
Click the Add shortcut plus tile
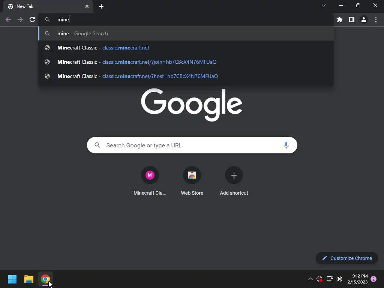[234, 181]
